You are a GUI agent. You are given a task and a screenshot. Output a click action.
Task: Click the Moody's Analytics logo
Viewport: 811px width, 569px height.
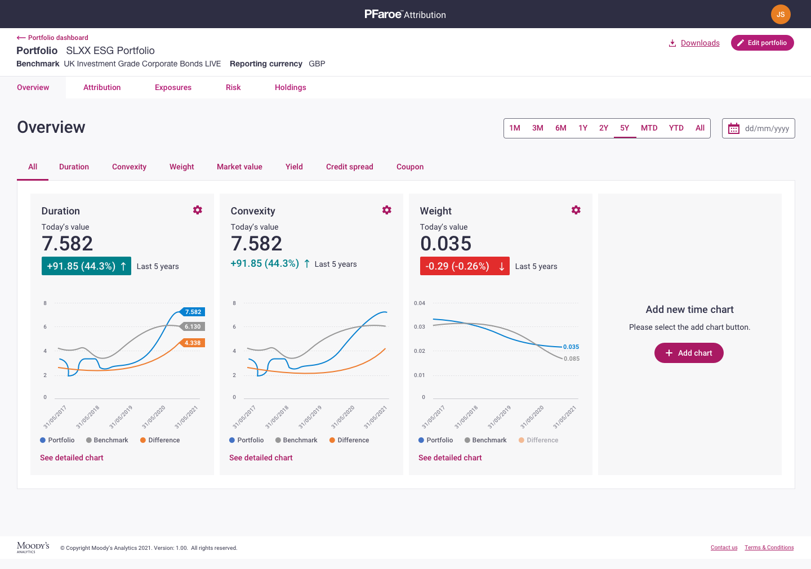click(x=33, y=547)
